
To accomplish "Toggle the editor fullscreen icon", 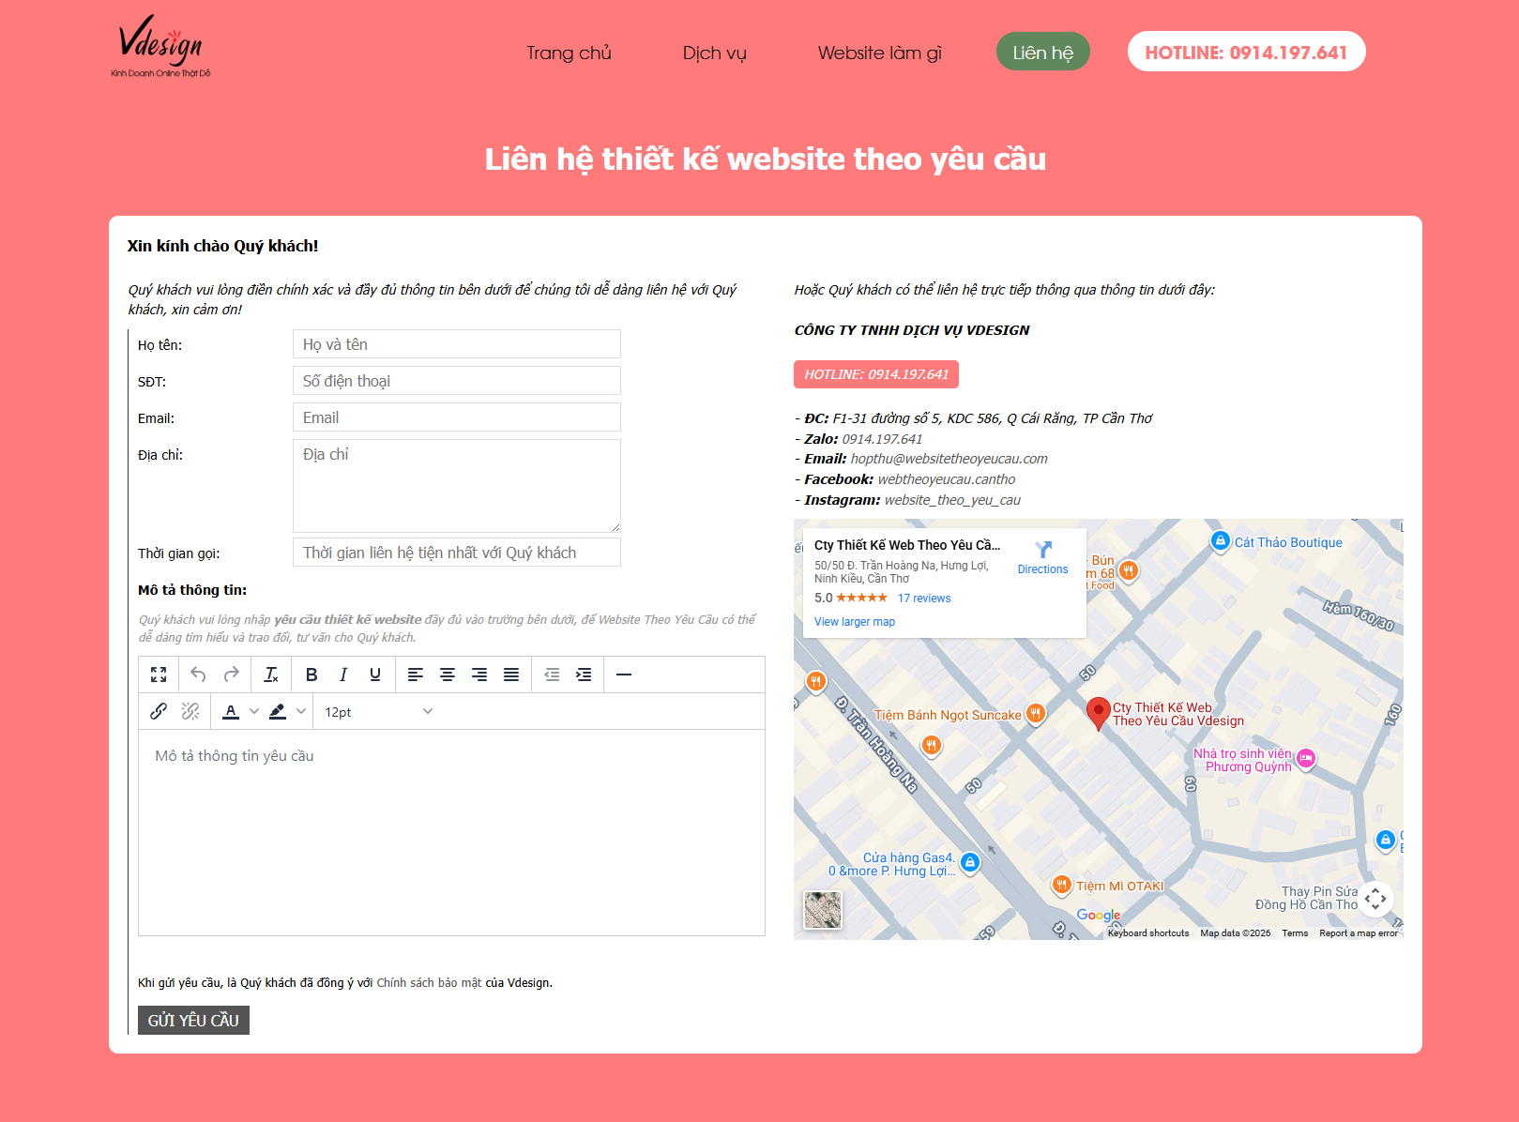I will coord(159,674).
